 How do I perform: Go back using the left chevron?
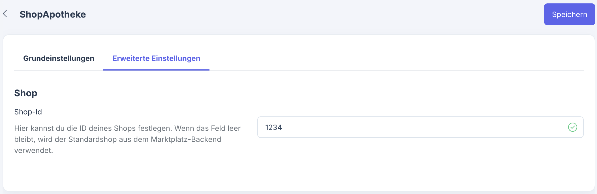pyautogui.click(x=5, y=14)
